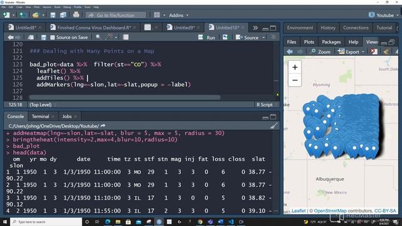Run the current line with Run

[207, 38]
